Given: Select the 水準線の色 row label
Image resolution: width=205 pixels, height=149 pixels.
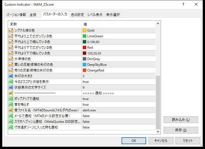Looking at the screenshot, I should pos(23,59).
